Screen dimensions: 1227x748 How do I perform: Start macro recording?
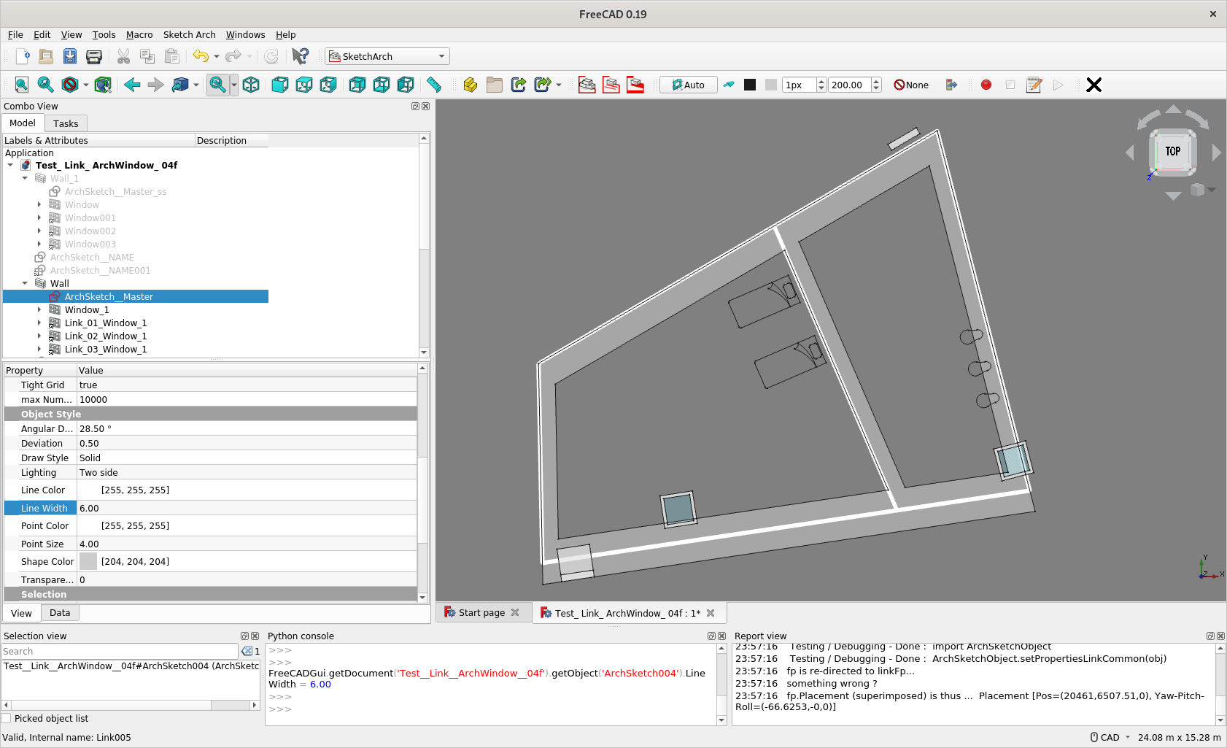(x=986, y=85)
